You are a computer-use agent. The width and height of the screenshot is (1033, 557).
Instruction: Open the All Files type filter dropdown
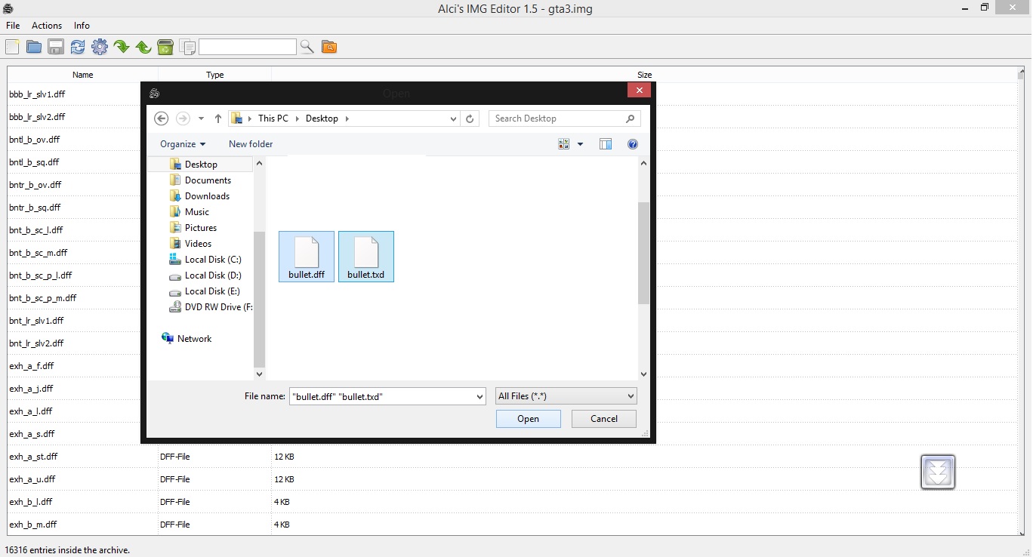click(566, 396)
